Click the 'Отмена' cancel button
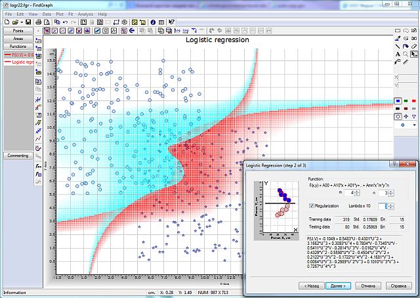The image size is (420, 298). tap(368, 286)
